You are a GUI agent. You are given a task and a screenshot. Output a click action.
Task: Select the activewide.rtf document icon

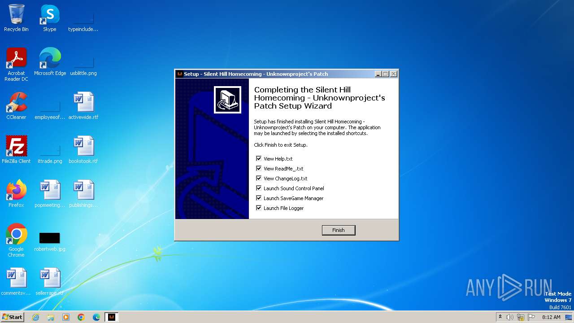83,106
